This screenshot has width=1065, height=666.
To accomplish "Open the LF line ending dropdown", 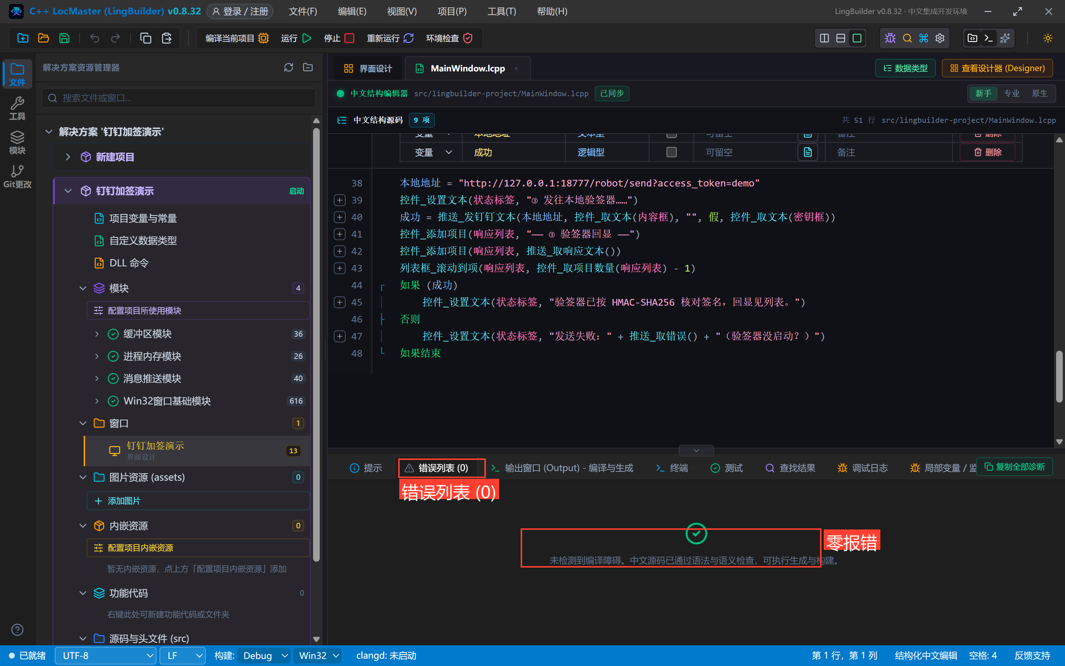I will point(182,656).
